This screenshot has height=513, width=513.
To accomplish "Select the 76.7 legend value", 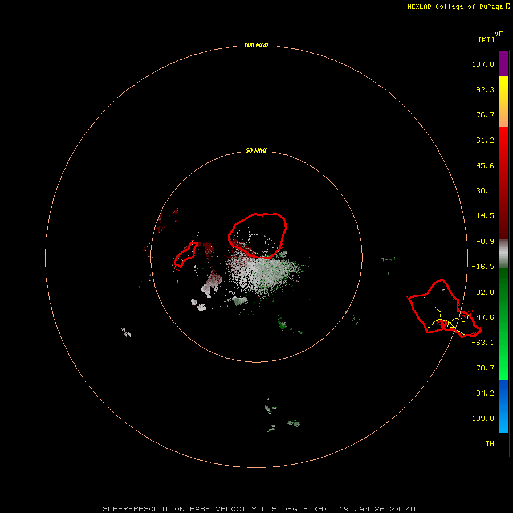I will tap(485, 115).
